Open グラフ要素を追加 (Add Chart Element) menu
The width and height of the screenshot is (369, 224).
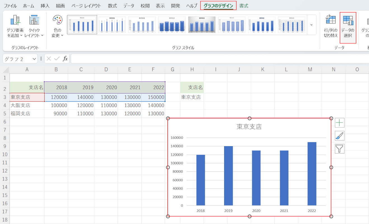click(x=15, y=27)
